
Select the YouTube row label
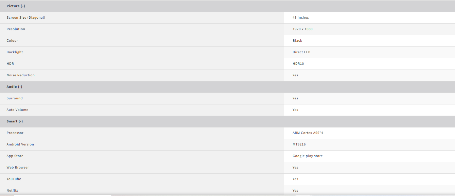pos(14,179)
